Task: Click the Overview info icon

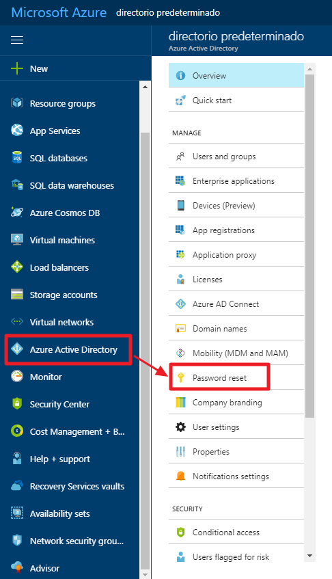Action: [180, 76]
